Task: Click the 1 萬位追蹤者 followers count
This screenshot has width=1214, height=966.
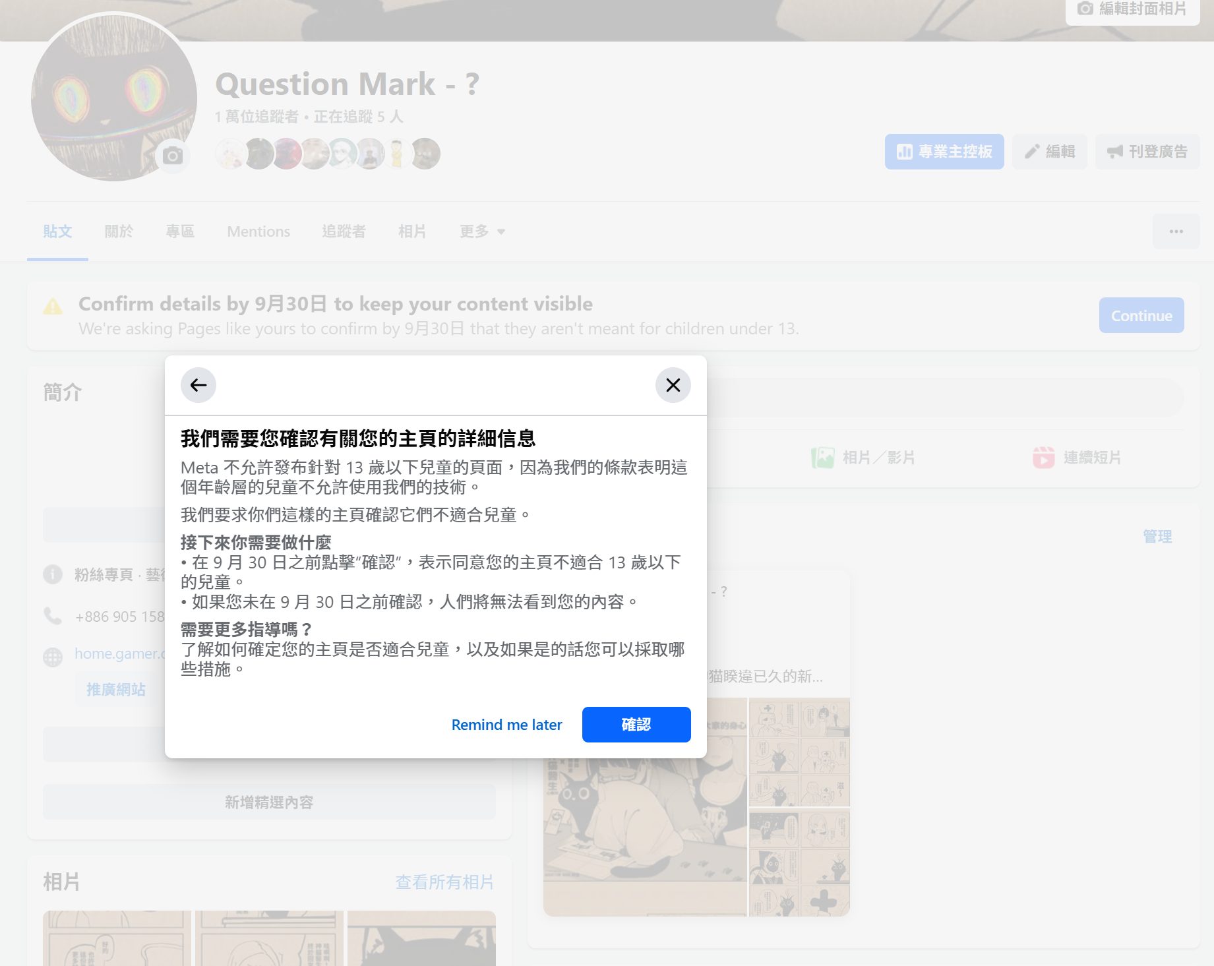Action: [x=257, y=117]
